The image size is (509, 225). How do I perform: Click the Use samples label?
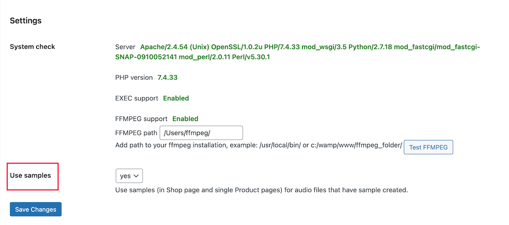tap(30, 175)
